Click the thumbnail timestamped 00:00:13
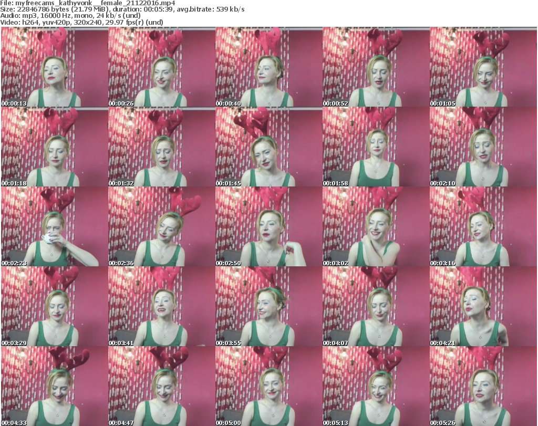This screenshot has height=426, width=538. coord(54,67)
